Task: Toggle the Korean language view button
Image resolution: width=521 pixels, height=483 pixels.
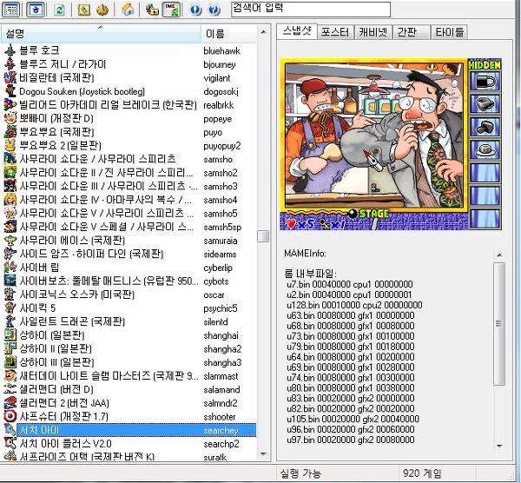Action: pos(36,10)
